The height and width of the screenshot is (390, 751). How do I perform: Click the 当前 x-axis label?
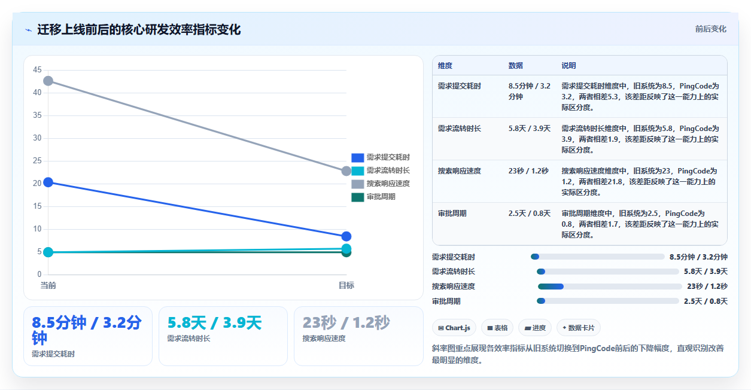pos(48,286)
